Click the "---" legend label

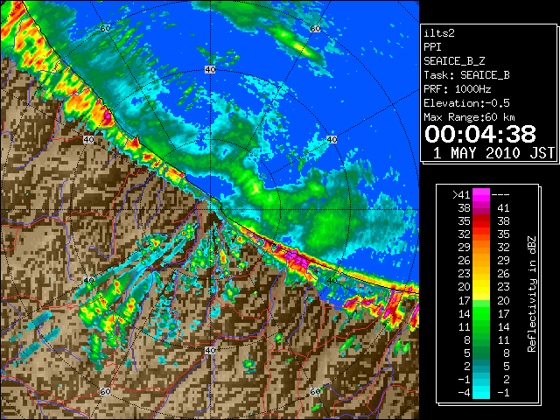pos(500,195)
